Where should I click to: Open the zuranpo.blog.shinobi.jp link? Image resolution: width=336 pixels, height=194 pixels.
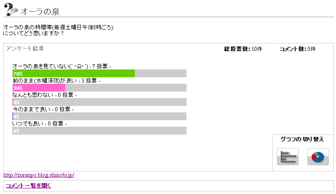click(x=39, y=175)
